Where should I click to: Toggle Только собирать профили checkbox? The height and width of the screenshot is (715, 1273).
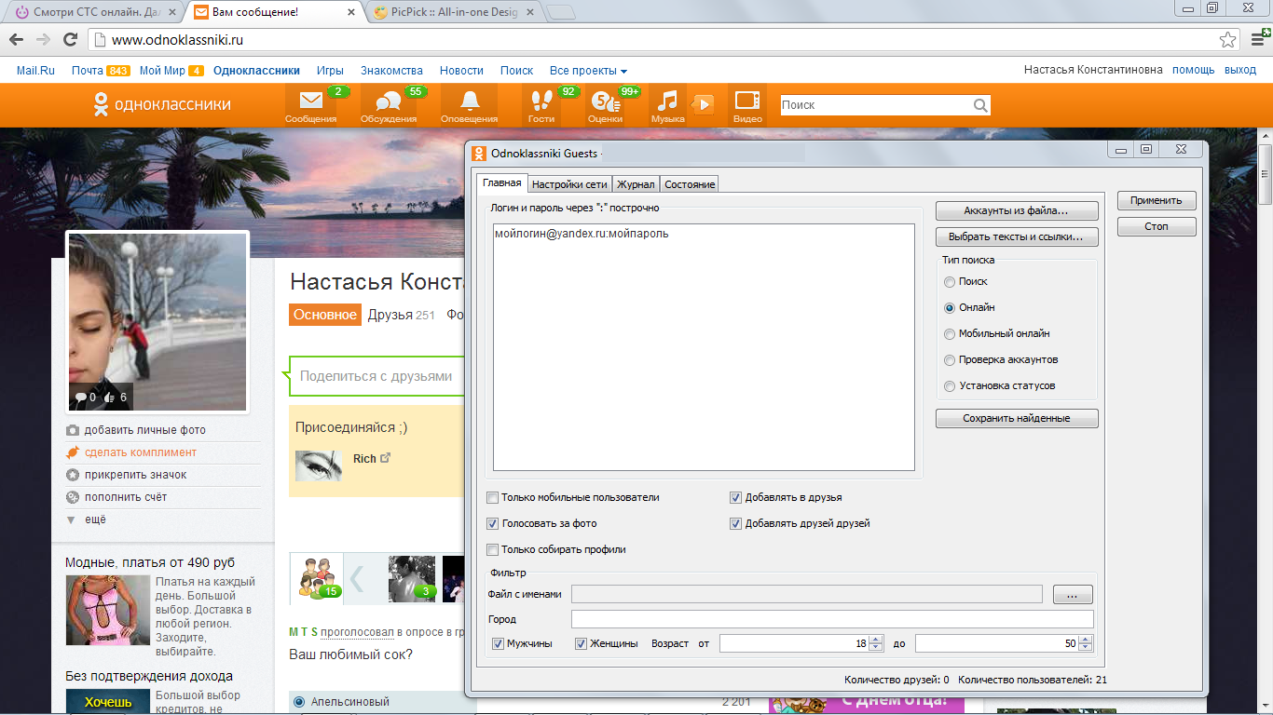493,549
